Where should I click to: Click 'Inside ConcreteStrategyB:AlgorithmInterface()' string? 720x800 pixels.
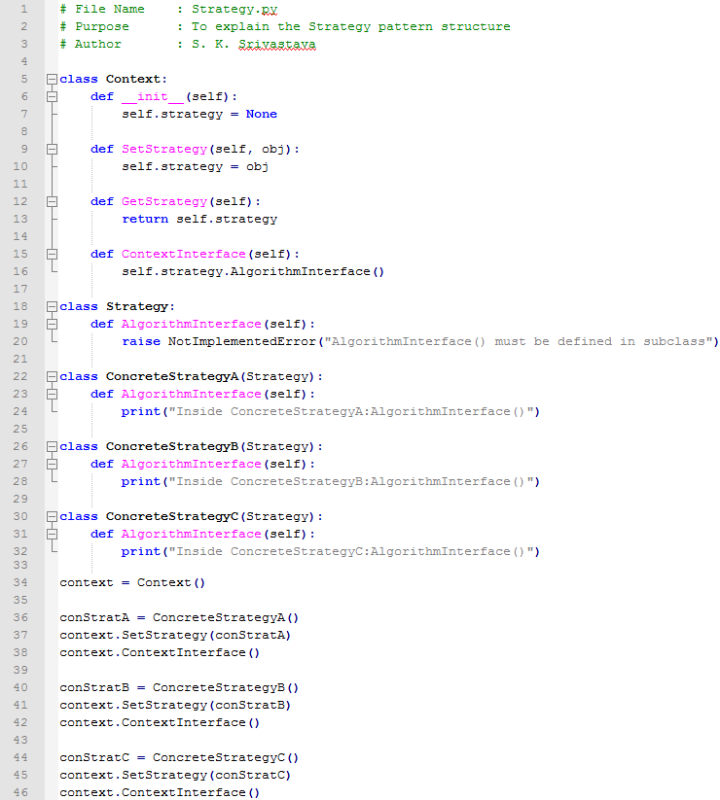(351, 481)
